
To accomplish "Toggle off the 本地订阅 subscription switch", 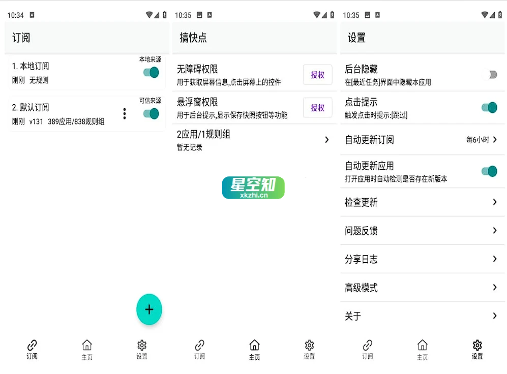I will click(151, 73).
